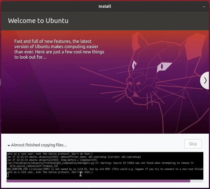Click log line mentioning 'debconffilter_done: ubi-usersetup'

(74, 157)
